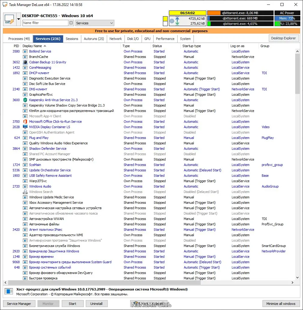Click the Update Orchestrator Service icon

pyautogui.click(x=25, y=170)
